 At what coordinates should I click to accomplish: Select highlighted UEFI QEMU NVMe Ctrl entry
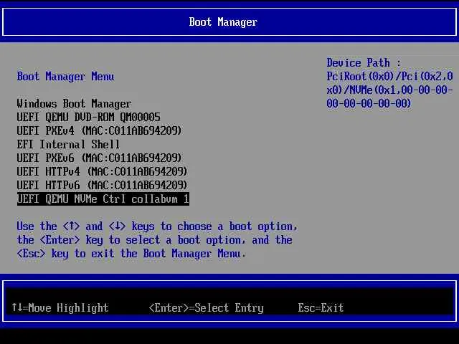point(103,199)
